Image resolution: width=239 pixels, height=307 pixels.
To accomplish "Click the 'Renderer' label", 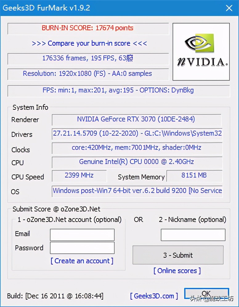I will [25, 120].
